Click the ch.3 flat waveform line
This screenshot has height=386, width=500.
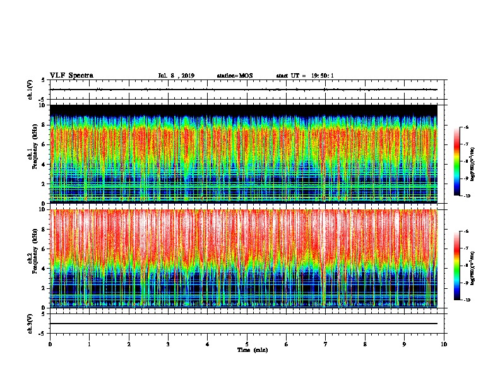[244, 324]
